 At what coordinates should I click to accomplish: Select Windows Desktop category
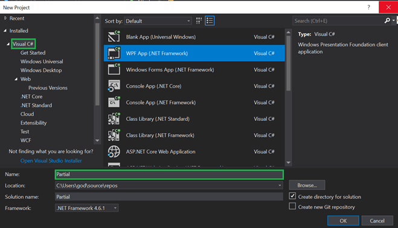(41, 70)
